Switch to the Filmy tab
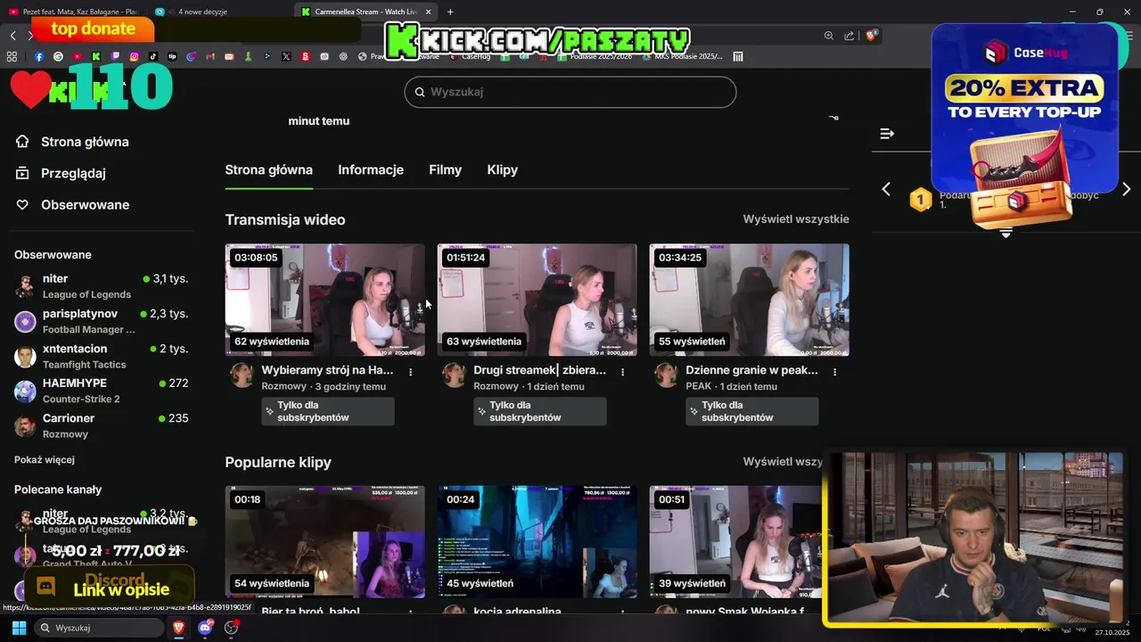The image size is (1141, 642). click(445, 169)
